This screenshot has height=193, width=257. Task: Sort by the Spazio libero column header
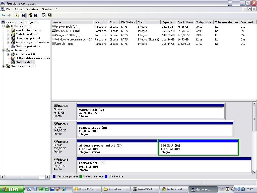pos(185,22)
